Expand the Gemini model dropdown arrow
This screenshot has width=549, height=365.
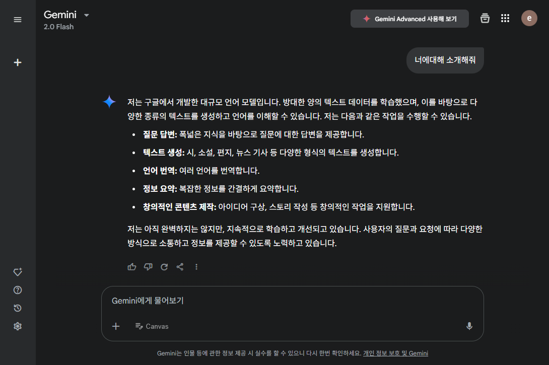click(x=87, y=16)
